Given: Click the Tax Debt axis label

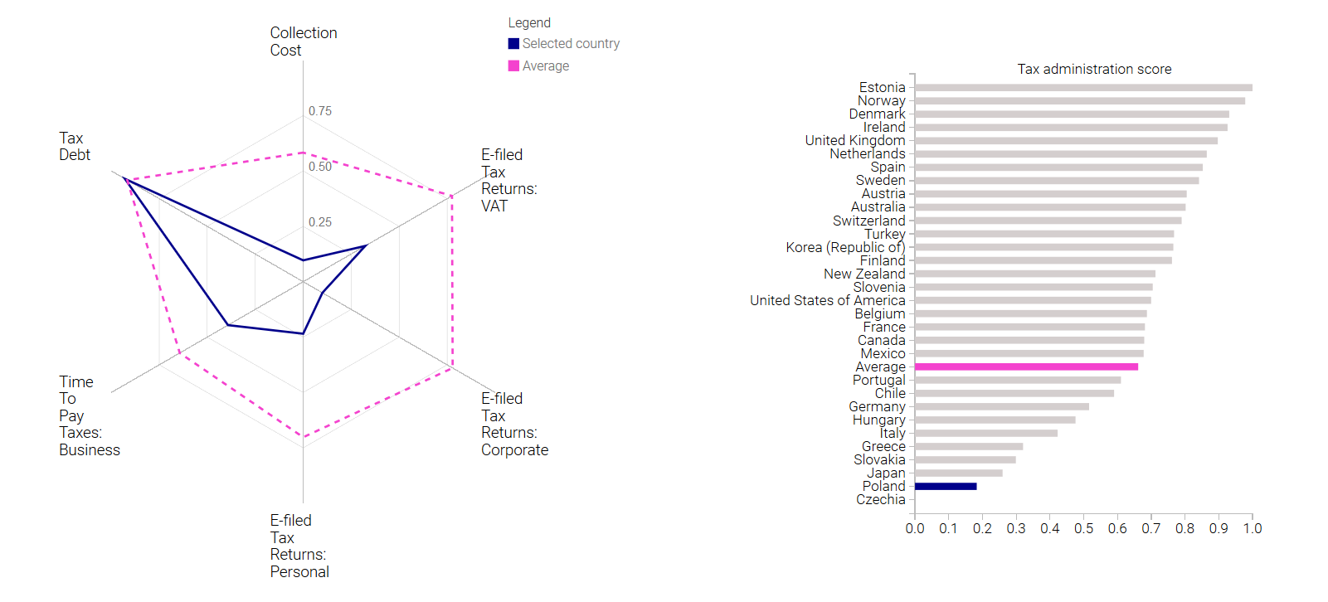Looking at the screenshot, I should [75, 147].
